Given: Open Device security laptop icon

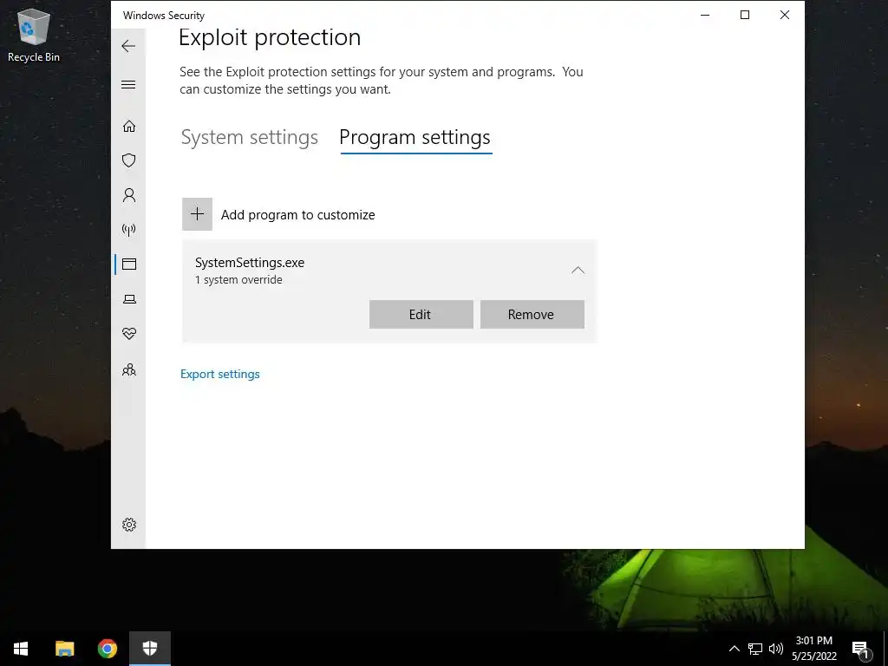Looking at the screenshot, I should point(129,299).
